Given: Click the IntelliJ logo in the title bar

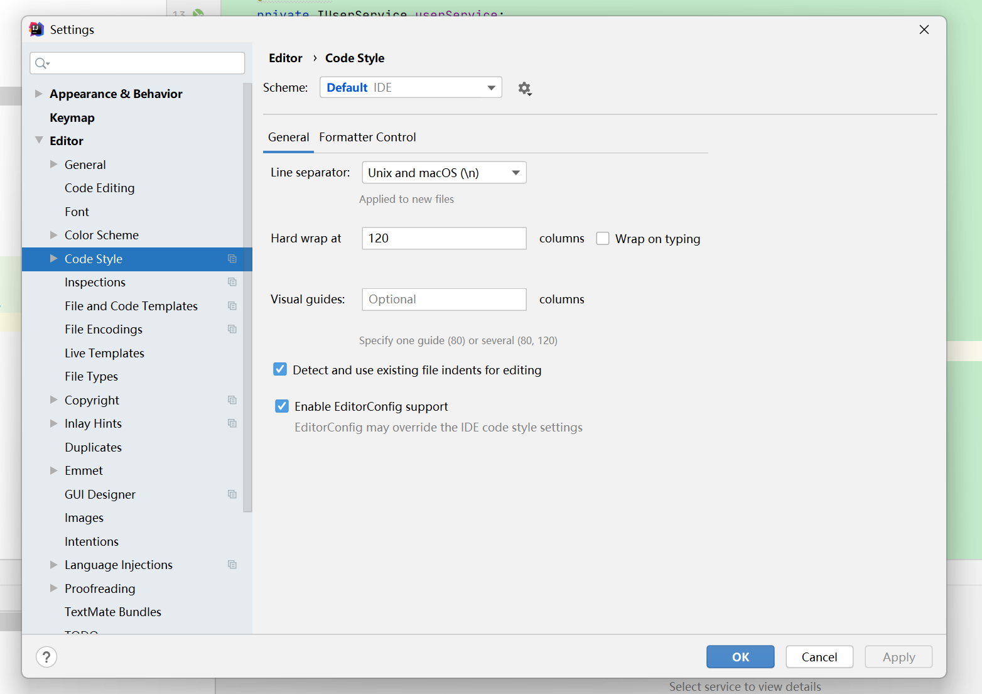Looking at the screenshot, I should point(36,29).
